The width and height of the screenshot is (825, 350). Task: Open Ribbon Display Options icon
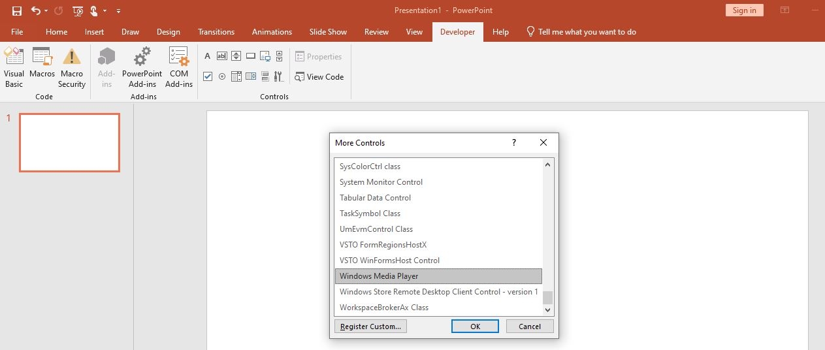click(x=785, y=10)
